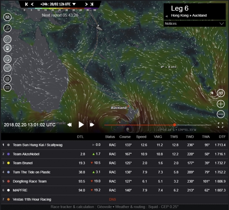Click AkzoNobel's purple color dot
This screenshot has width=229, height=210.
pos(8,154)
